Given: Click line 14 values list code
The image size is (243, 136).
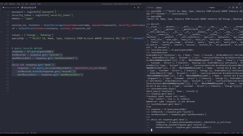Looking at the screenshot, I should click(32, 35).
